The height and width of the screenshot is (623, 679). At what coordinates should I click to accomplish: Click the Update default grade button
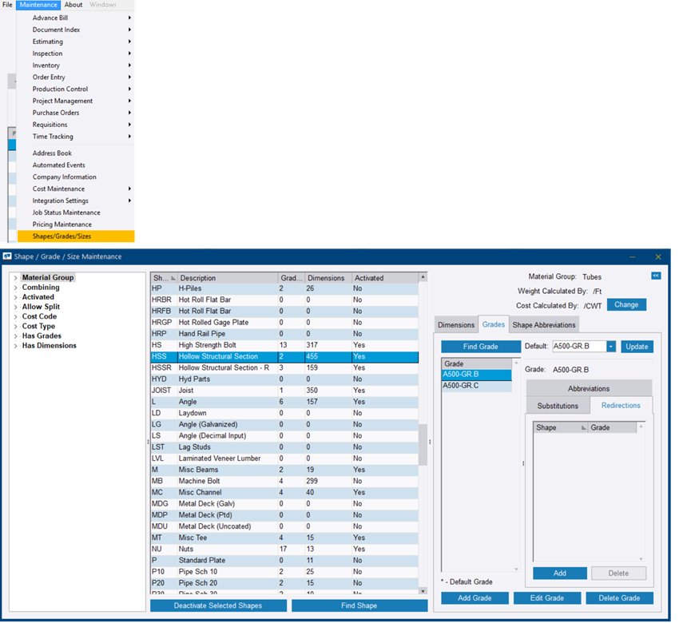[637, 347]
